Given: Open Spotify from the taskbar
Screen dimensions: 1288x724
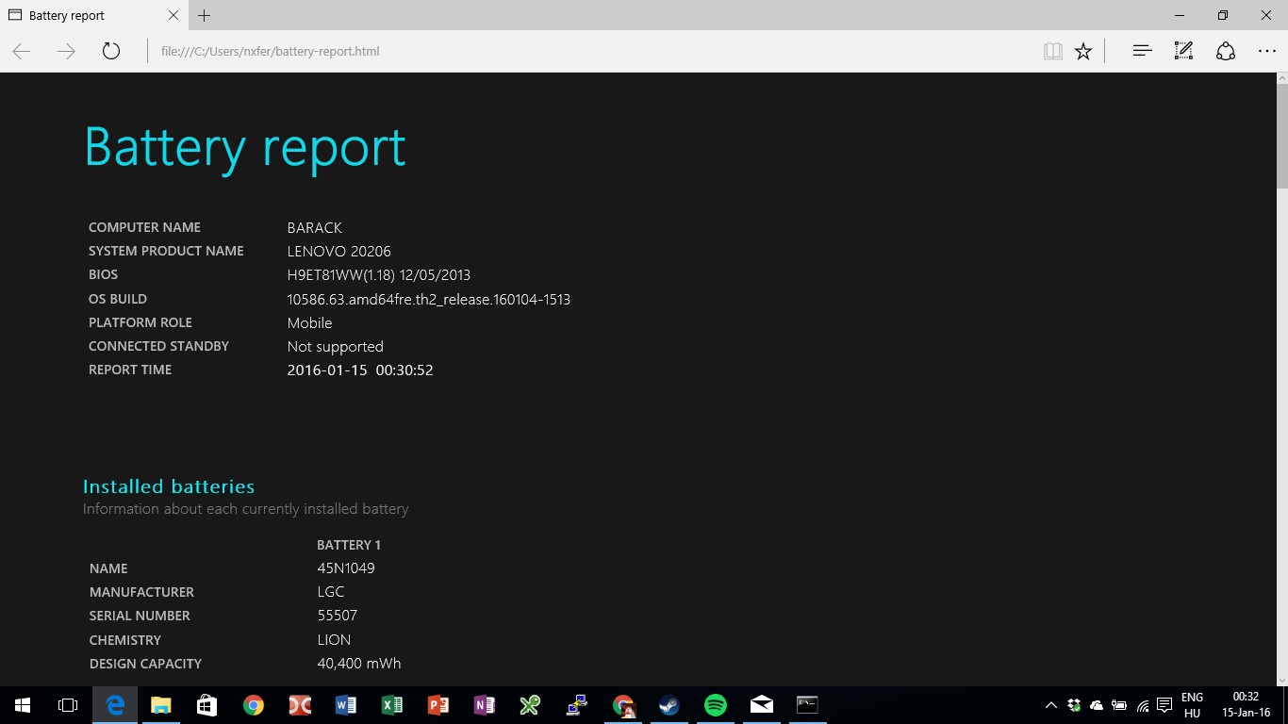Looking at the screenshot, I should coord(716,705).
